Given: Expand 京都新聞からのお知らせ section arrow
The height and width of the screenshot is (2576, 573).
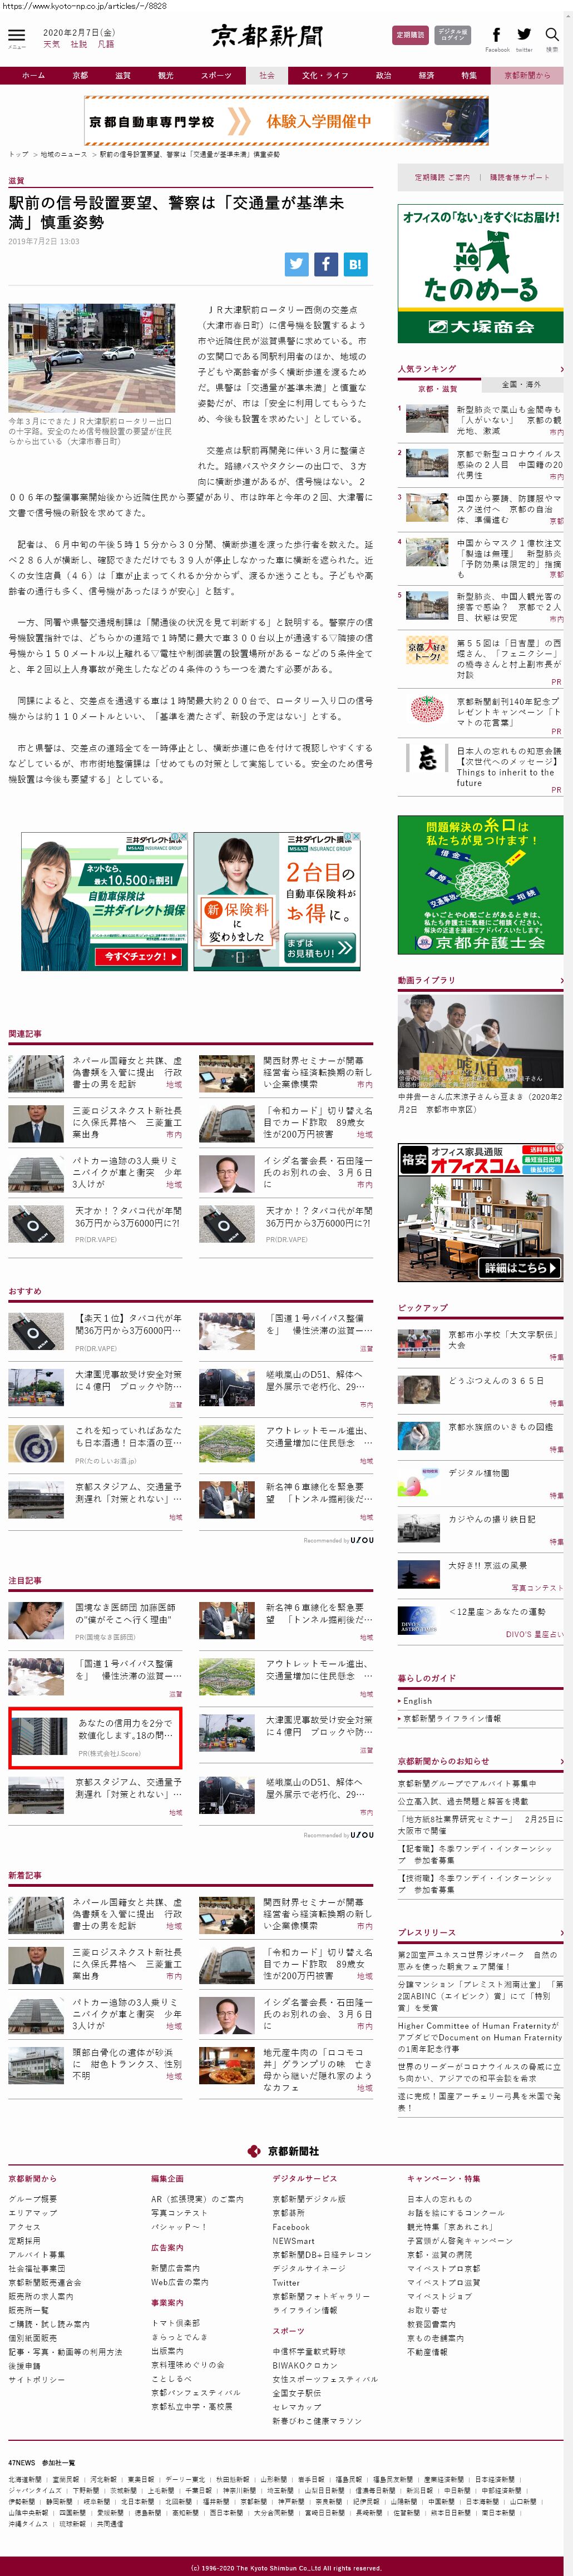Looking at the screenshot, I should (x=561, y=1761).
